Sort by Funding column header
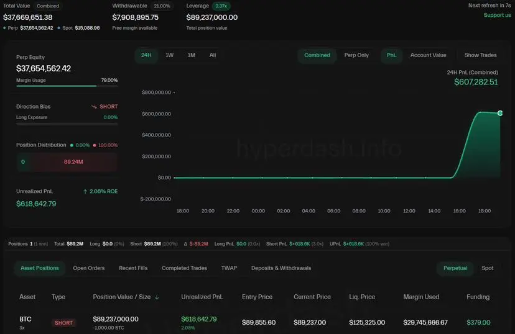The width and height of the screenshot is (515, 334). [x=478, y=297]
